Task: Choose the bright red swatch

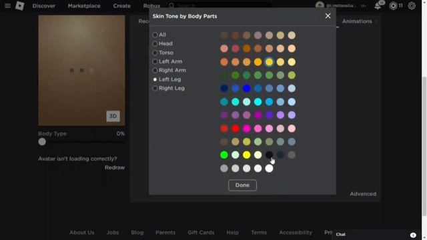Action: (236, 129)
